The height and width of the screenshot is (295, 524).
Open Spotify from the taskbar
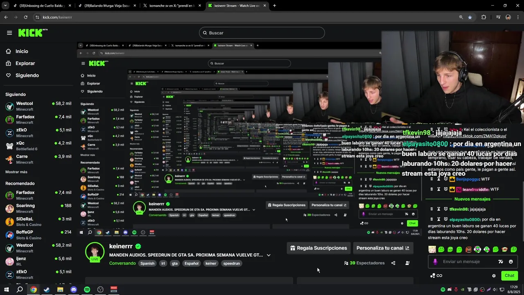pos(87,290)
